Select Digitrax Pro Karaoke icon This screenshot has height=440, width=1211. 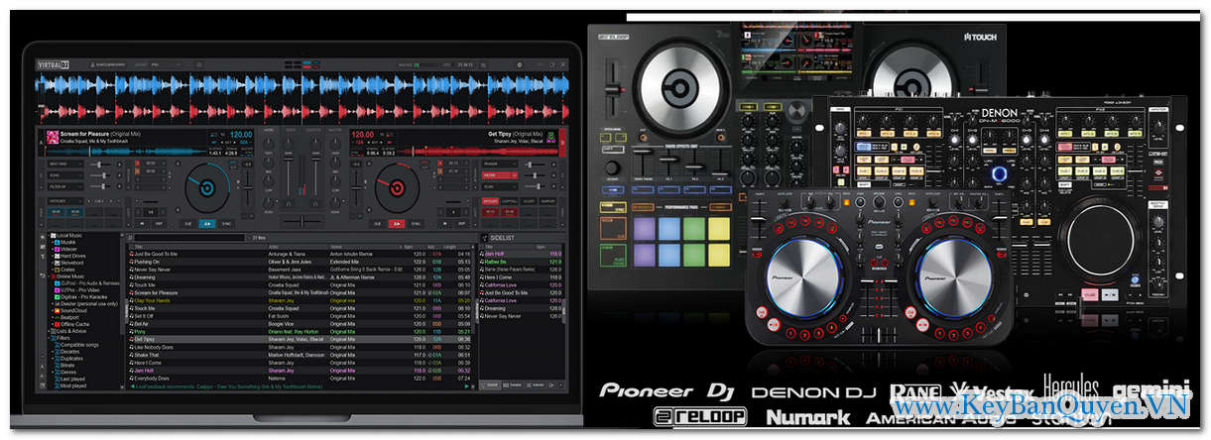58,297
